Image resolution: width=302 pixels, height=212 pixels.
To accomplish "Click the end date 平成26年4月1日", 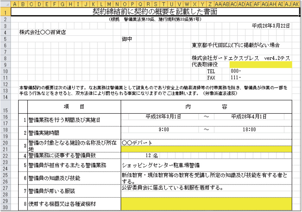I will (249, 117).
